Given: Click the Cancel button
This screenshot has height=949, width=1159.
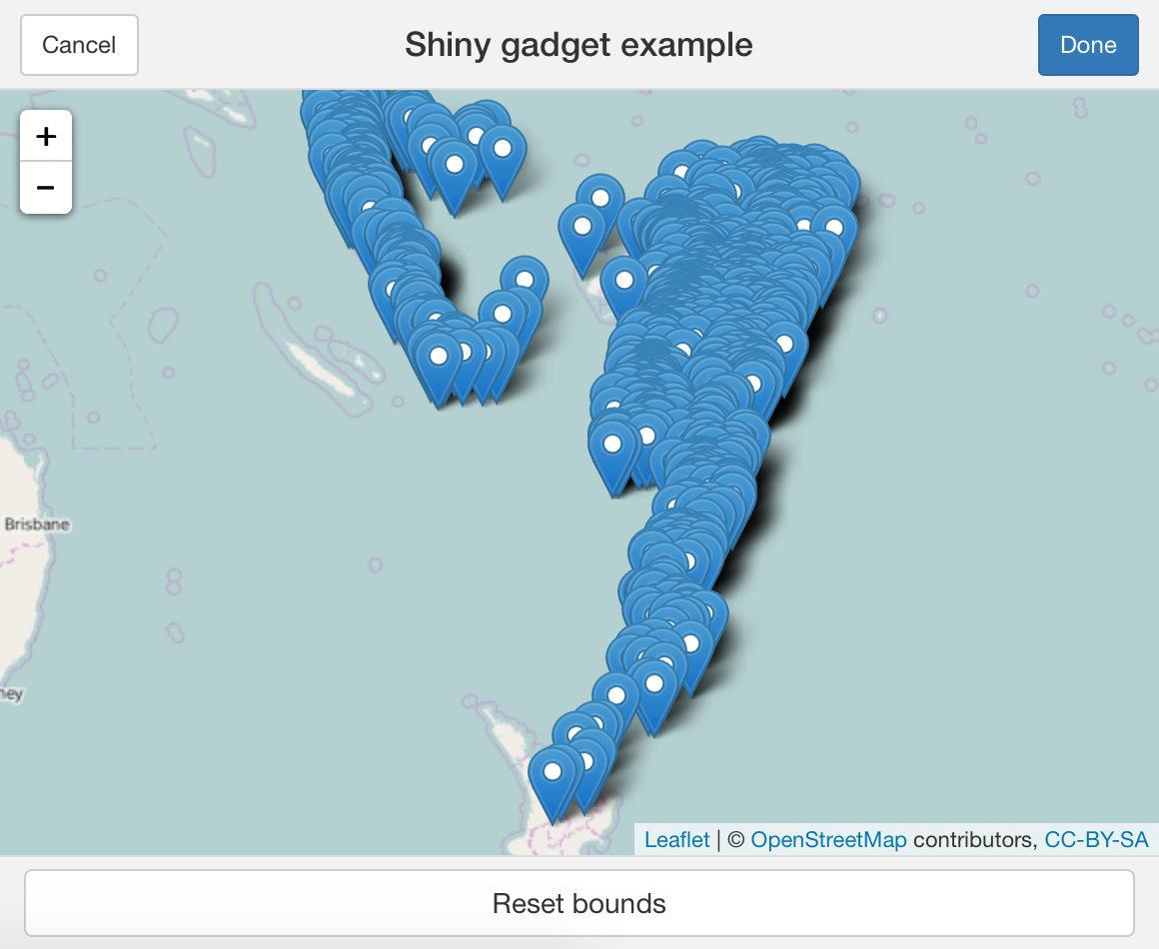Looking at the screenshot, I should click(x=79, y=45).
